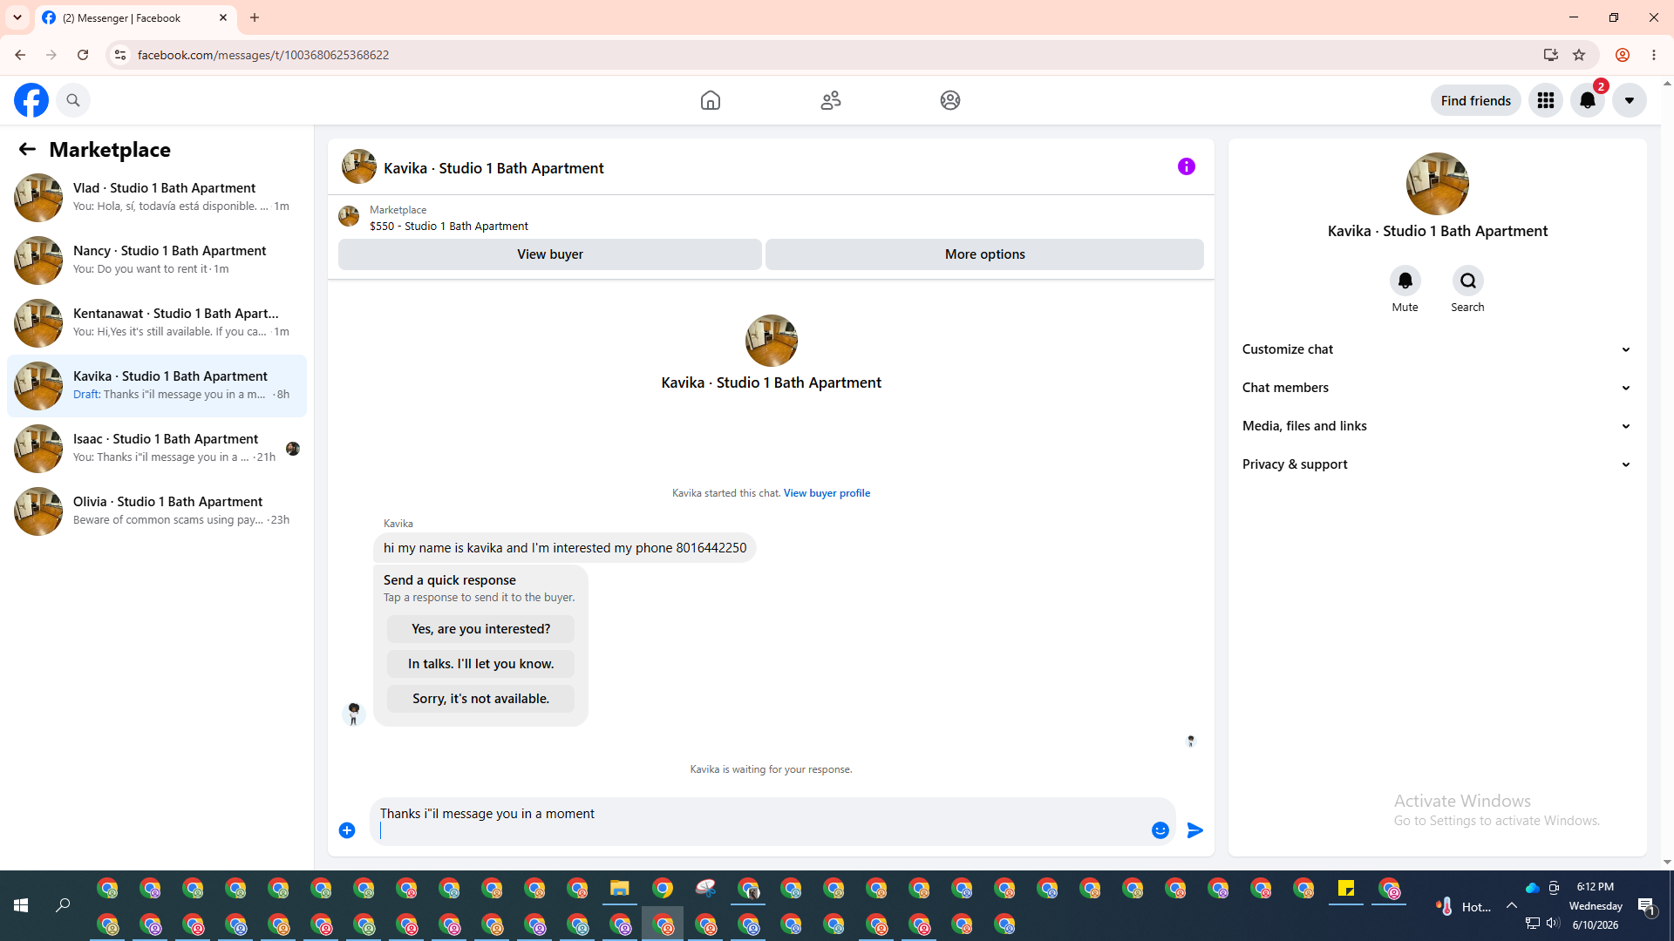Viewport: 1674px width, 941px height.
Task: View site information icon
Action: click(119, 55)
